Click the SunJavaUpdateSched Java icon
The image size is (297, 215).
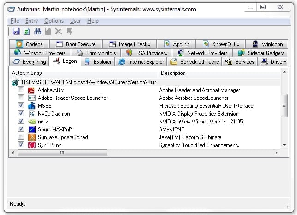pyautogui.click(x=32, y=137)
